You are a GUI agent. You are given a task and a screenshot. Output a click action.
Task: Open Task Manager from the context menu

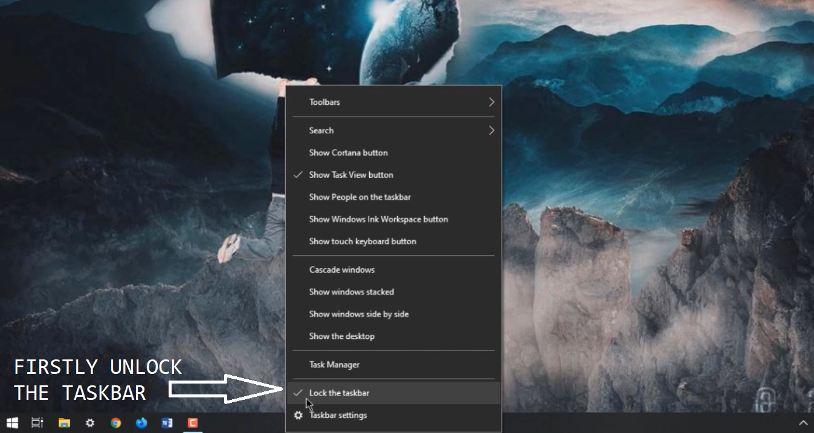tap(393, 364)
